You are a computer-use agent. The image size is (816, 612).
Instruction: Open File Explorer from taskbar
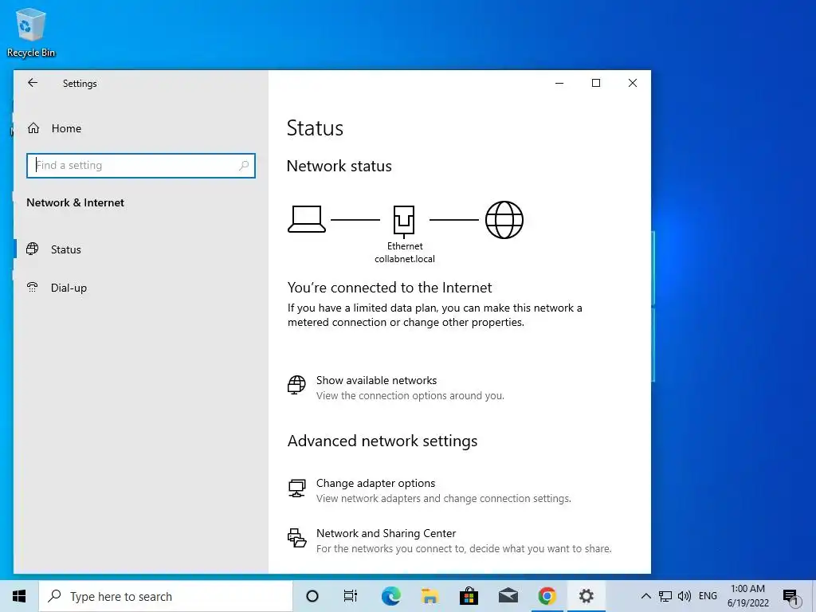click(x=430, y=596)
